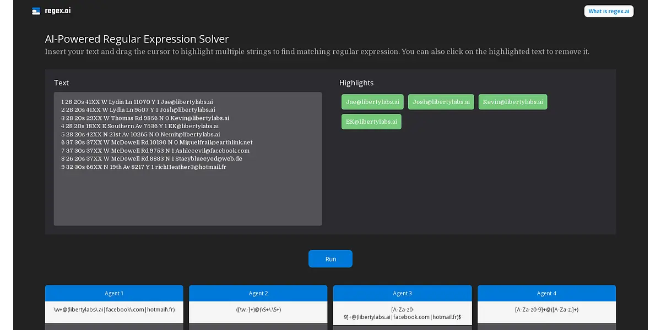Remove the Jae@libertylabs.ai highlight
661x330 pixels.
tap(373, 102)
